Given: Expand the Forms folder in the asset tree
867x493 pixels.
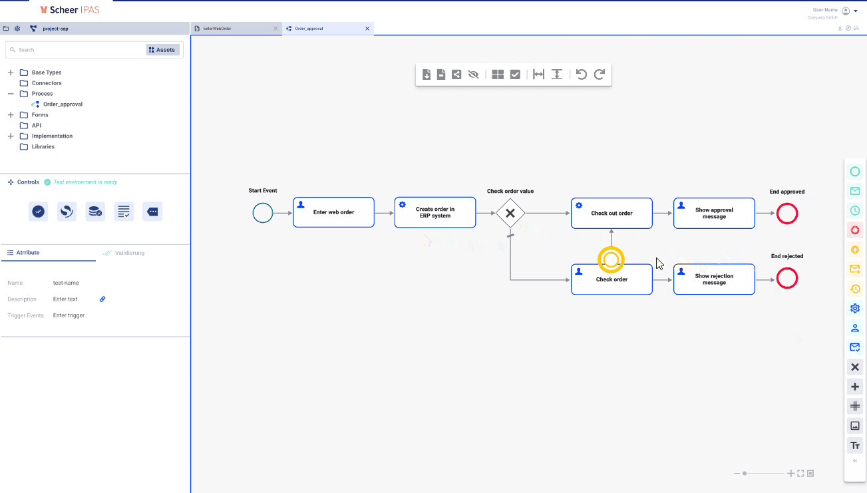Looking at the screenshot, I should (9, 114).
